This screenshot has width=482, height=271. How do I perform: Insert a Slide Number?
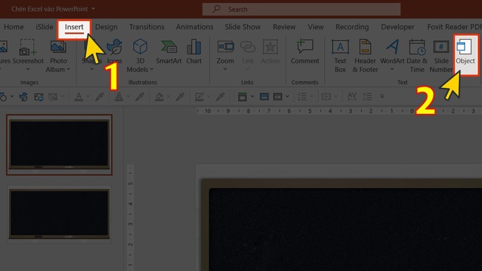coord(441,55)
